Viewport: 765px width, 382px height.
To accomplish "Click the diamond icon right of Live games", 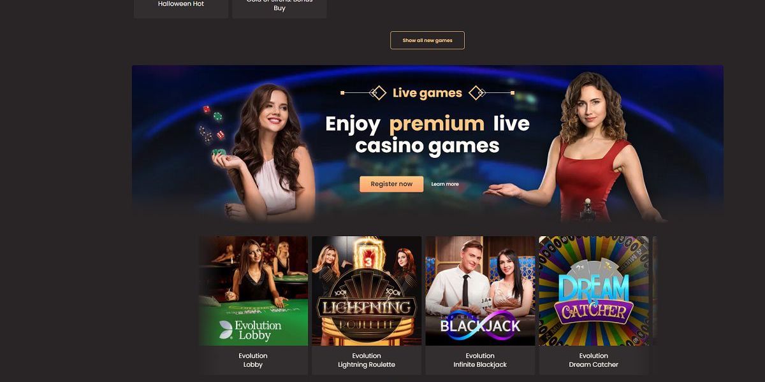I will click(477, 93).
